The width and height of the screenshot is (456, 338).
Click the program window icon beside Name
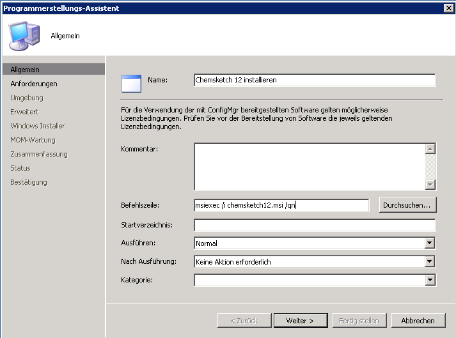tap(131, 84)
